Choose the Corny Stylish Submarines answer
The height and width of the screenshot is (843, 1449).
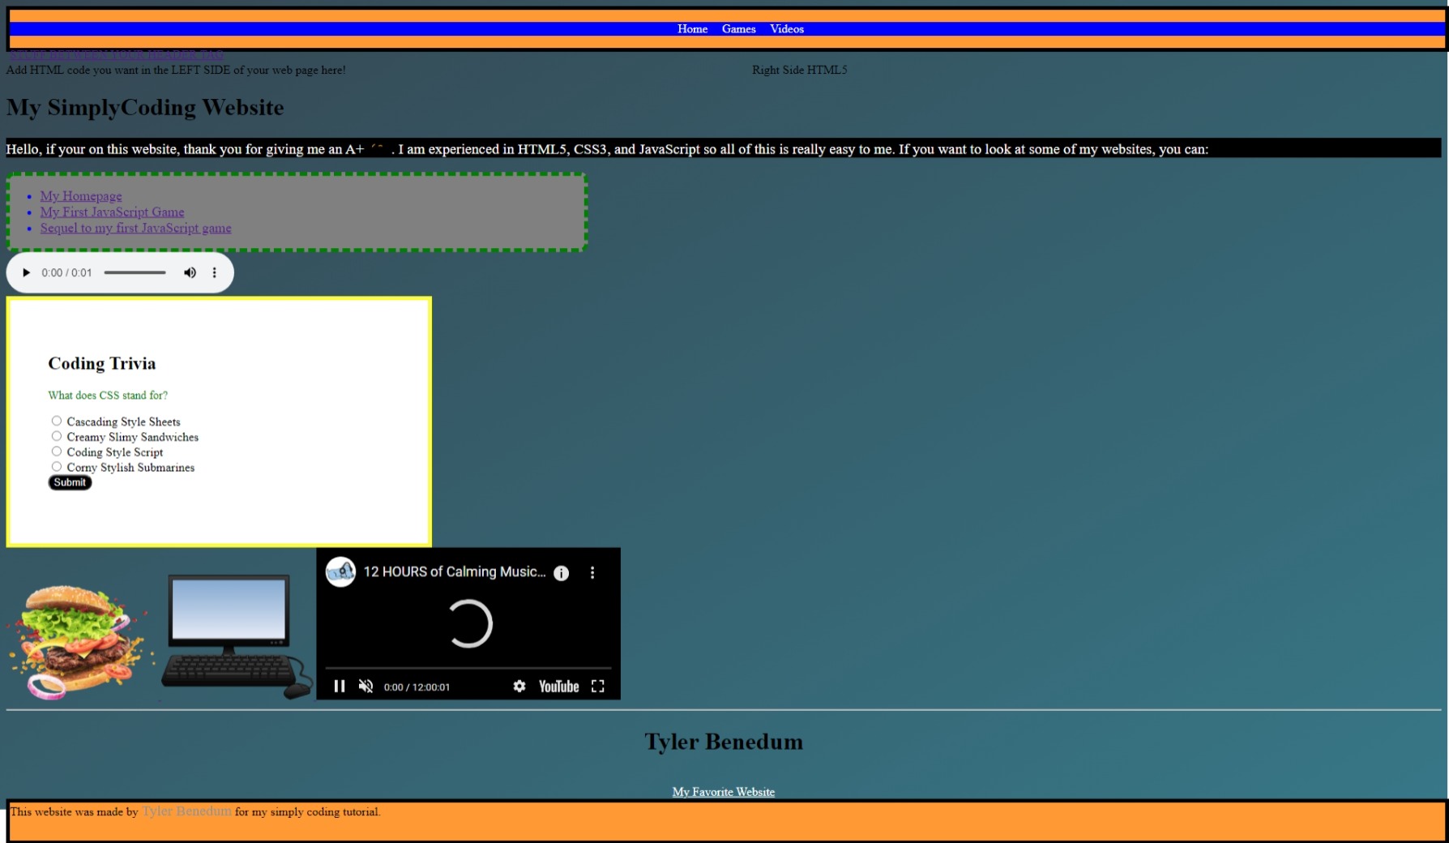tap(57, 466)
